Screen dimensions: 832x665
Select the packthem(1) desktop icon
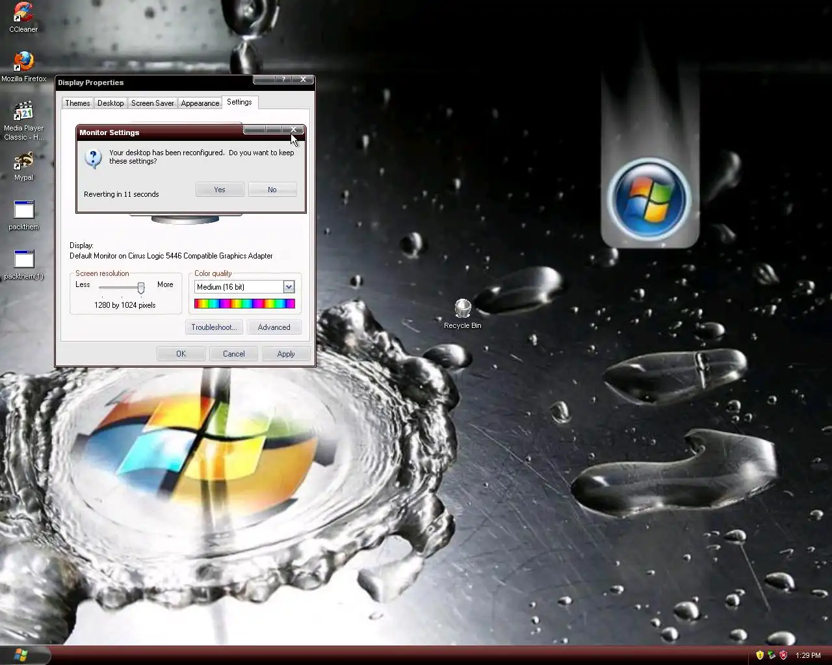[x=23, y=265]
